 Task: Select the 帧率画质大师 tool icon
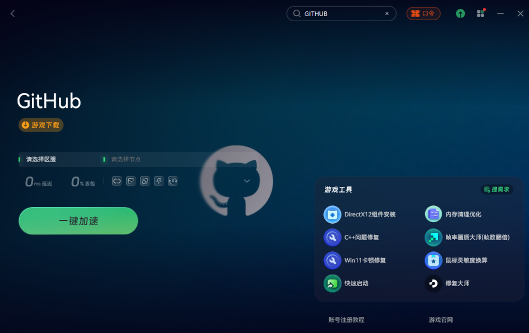(433, 237)
